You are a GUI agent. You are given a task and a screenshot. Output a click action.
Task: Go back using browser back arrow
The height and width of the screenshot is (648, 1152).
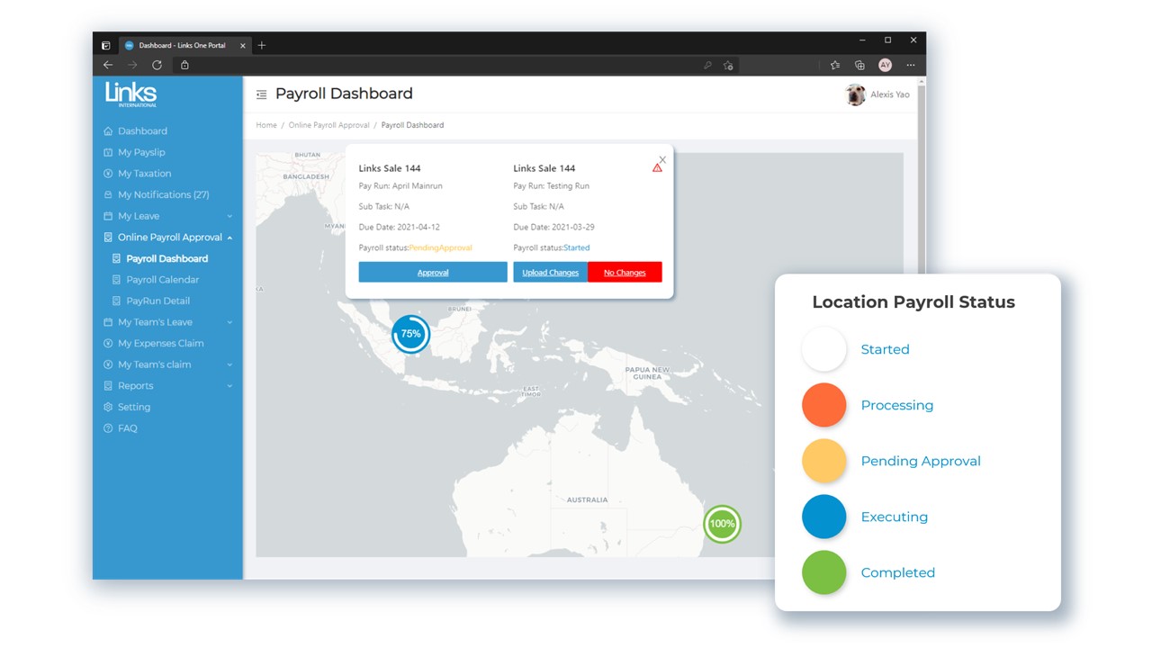(108, 65)
